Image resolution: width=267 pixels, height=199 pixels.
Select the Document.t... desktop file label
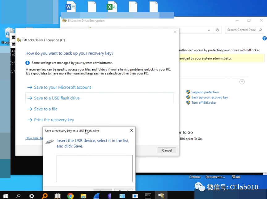pos(215,177)
